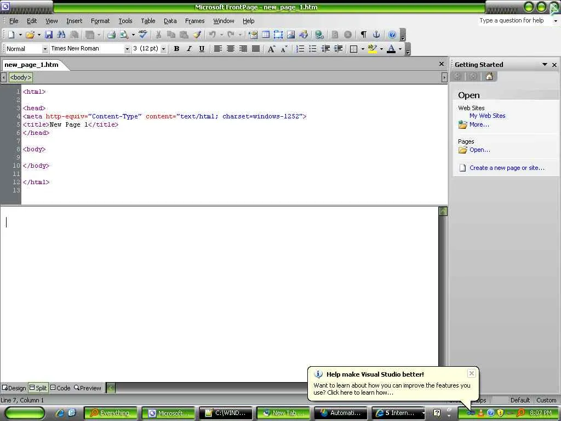Click the Decrease Indent icon
561x421 pixels.
(325, 49)
